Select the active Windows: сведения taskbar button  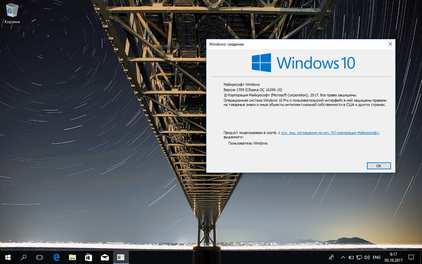[121, 257]
